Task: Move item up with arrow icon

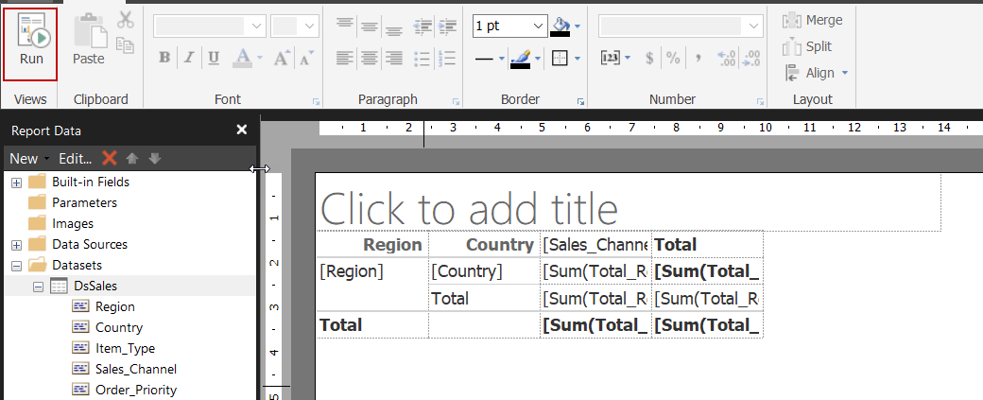Action: click(x=131, y=159)
